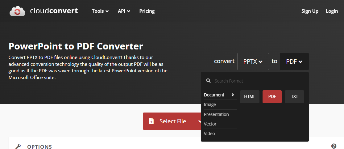Click the chevron next to Document
Image resolution: width=344 pixels, height=149 pixels.
233,95
